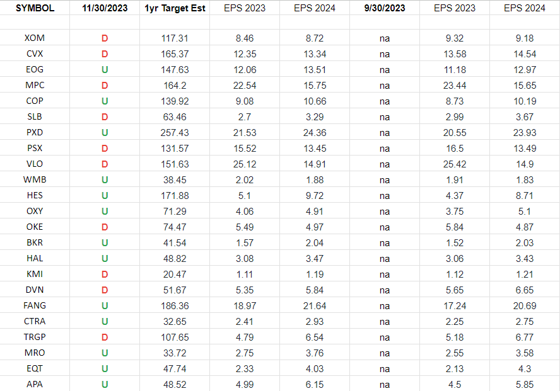Select the na cell in the WMB row
Screen dimensions: 560x391
[x=385, y=180]
